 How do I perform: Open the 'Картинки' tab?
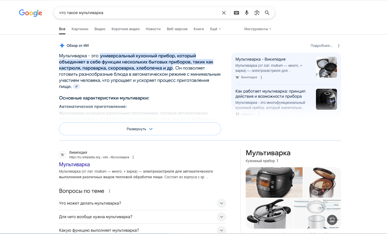[80, 29]
